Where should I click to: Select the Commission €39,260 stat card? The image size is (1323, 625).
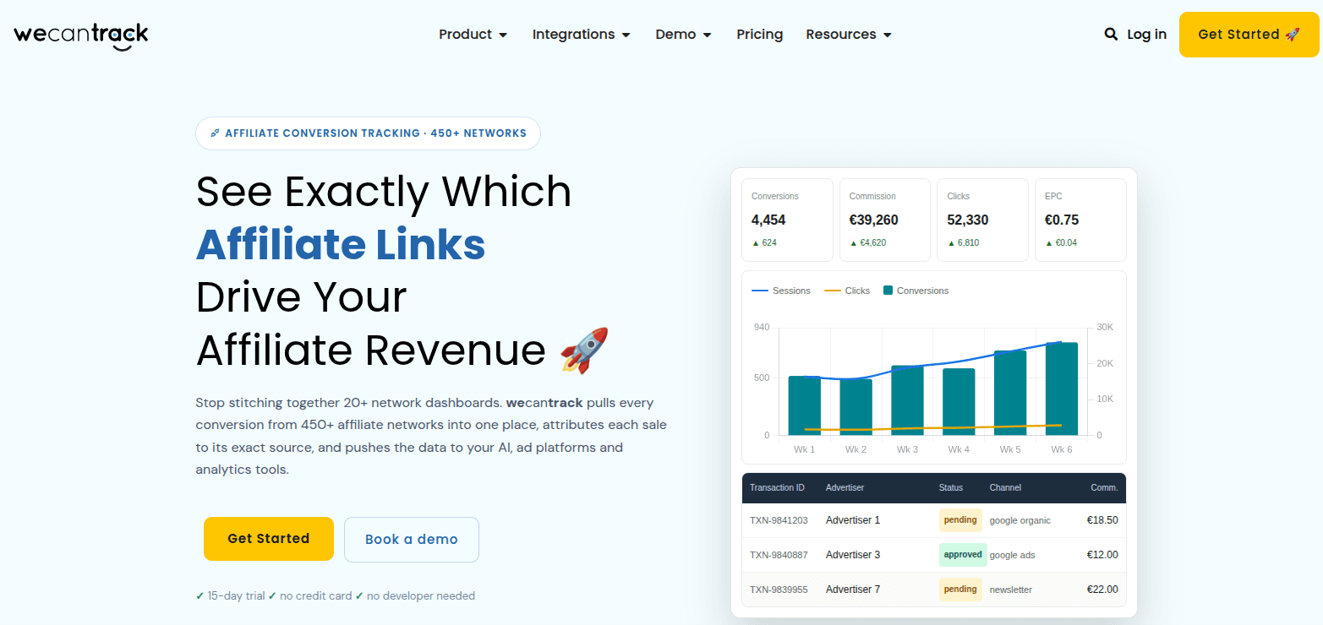(x=885, y=220)
